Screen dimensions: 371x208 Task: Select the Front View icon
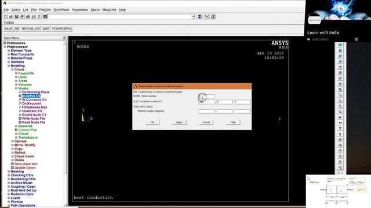(340, 56)
